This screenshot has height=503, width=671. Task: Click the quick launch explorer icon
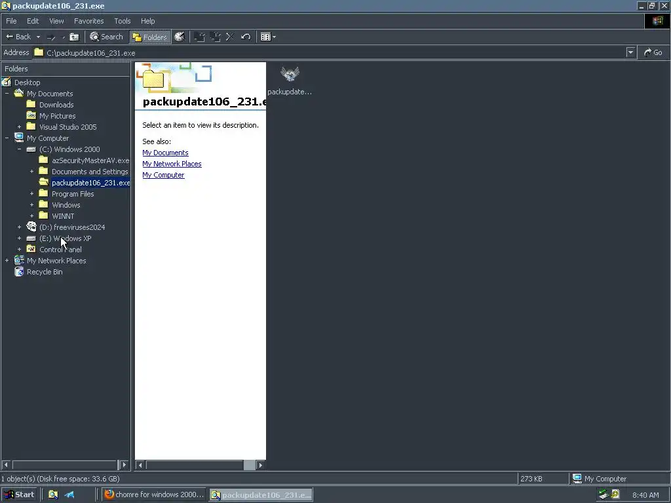[53, 495]
